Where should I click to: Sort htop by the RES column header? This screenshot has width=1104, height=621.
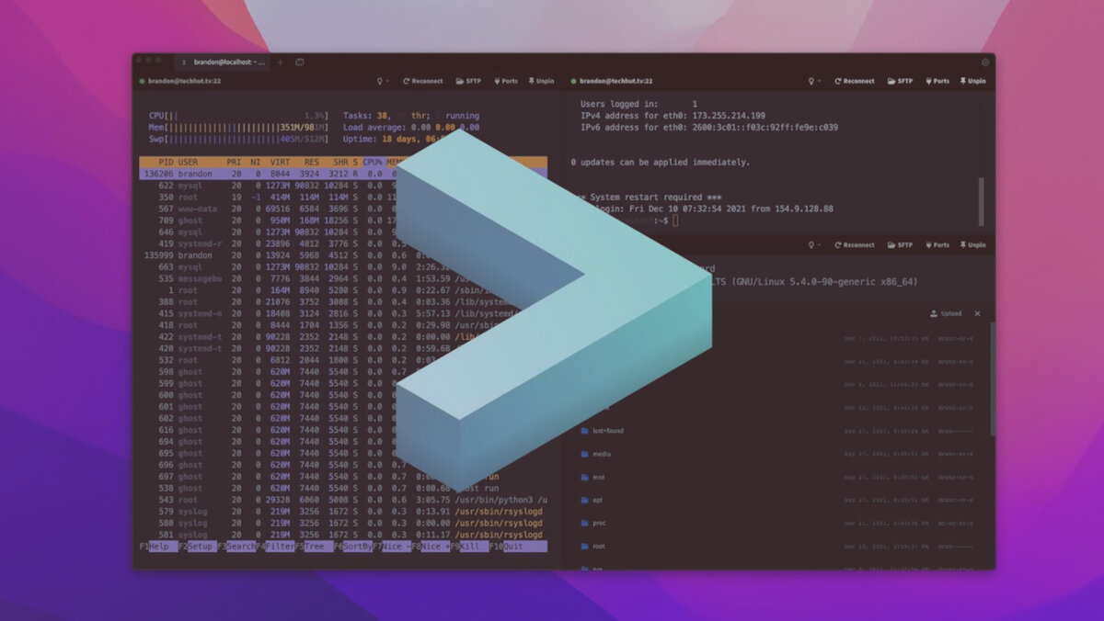313,162
